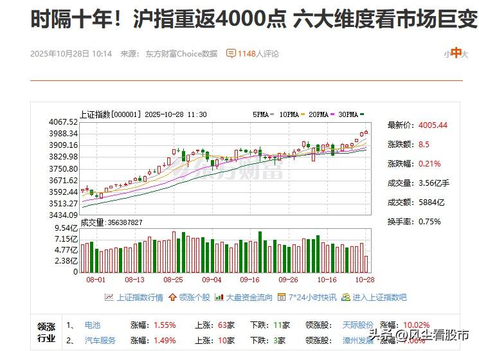479x351 pixels.
Task: Click the 涨跌额 value 8.5
Action: pyautogui.click(x=424, y=145)
